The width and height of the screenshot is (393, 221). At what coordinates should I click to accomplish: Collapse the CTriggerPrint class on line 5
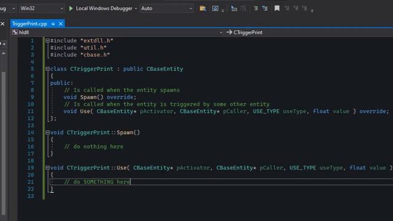coord(47,69)
